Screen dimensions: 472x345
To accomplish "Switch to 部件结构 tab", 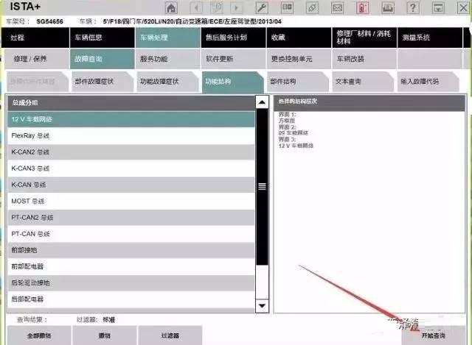I will point(298,82).
